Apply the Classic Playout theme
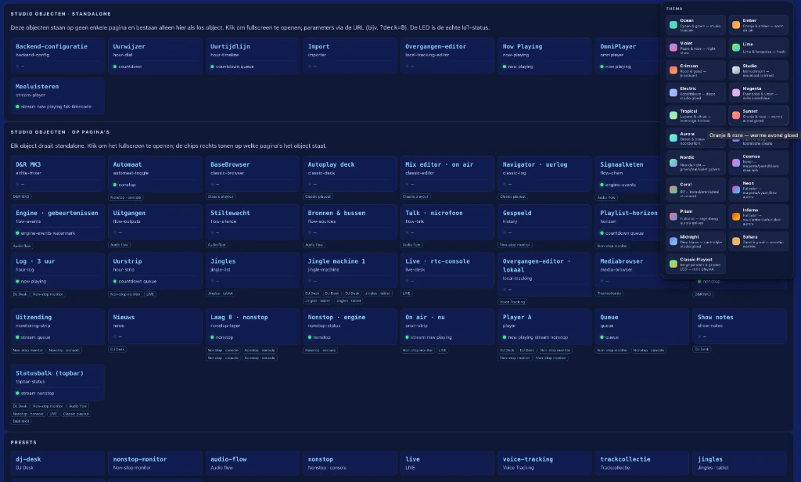 tap(695, 264)
